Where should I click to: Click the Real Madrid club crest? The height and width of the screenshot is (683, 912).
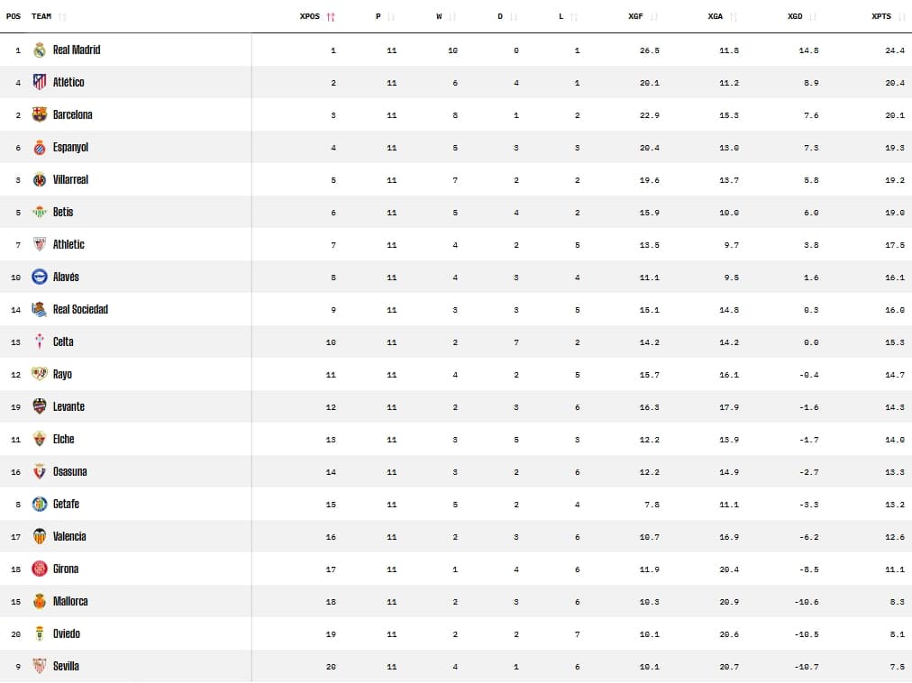[x=39, y=50]
